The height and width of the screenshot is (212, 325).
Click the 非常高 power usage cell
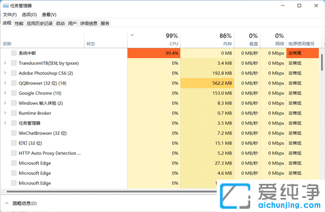click(303, 53)
